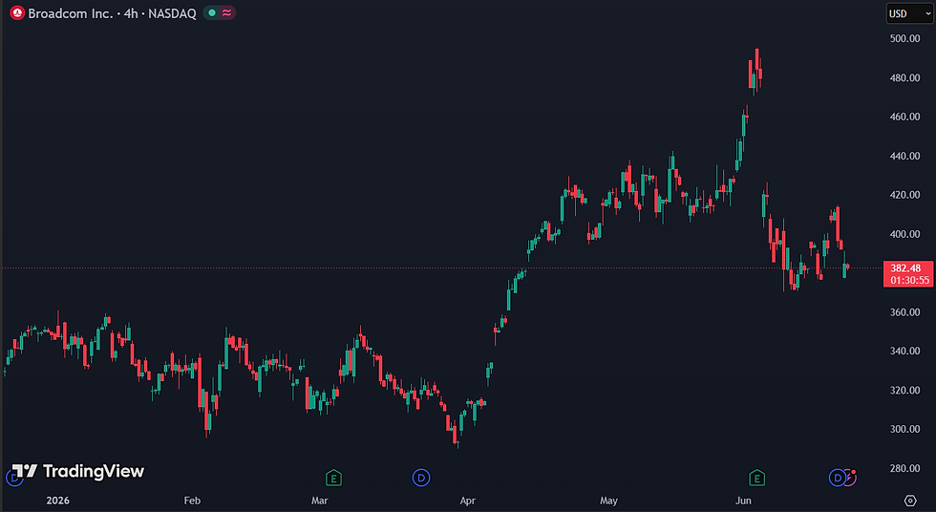Click the 440.00 price axis label
The width and height of the screenshot is (936, 512).
coord(905,156)
